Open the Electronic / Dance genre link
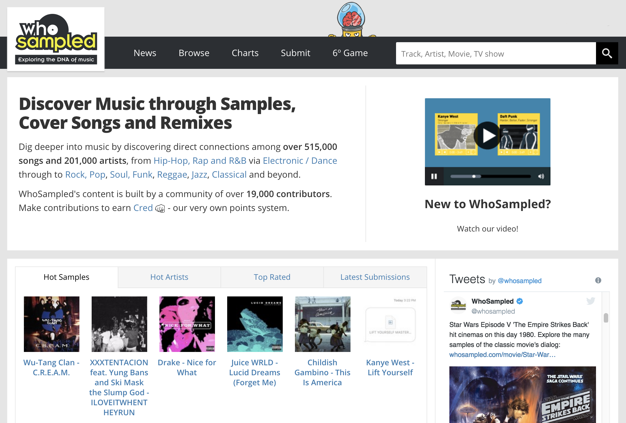The image size is (626, 423). [x=300, y=161]
